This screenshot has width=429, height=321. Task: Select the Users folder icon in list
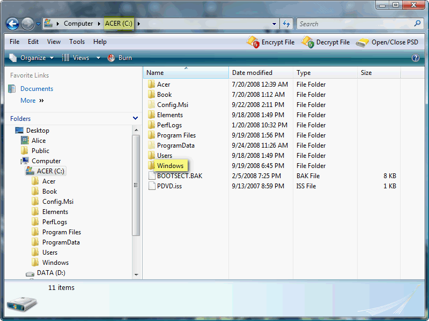[x=151, y=155]
